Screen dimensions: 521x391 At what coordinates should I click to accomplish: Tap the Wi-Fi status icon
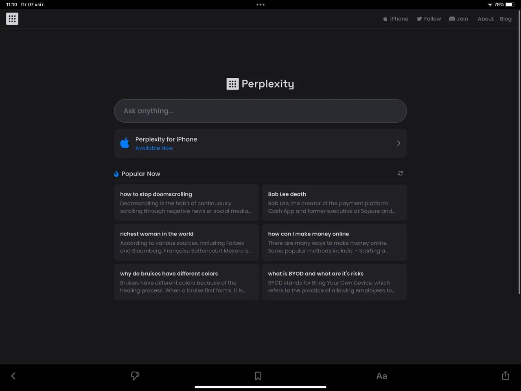click(490, 4)
